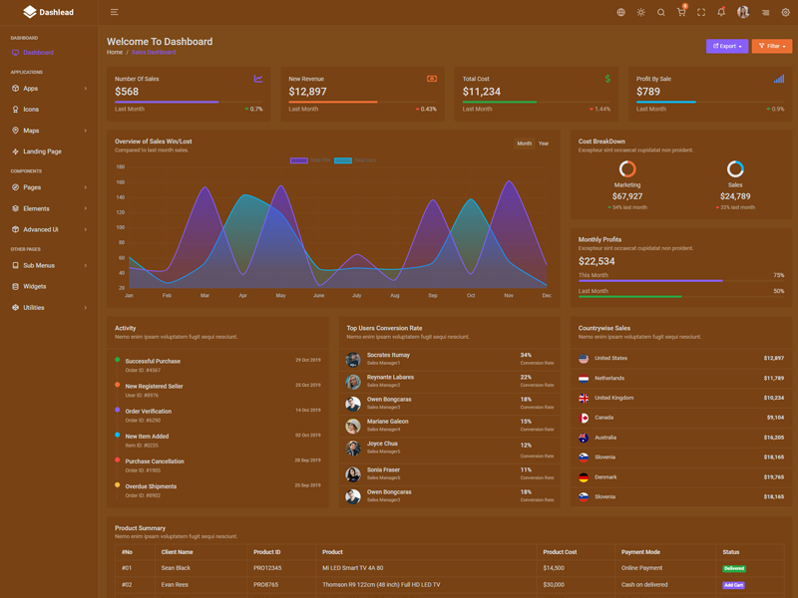Click the United States flag icon
This screenshot has width=798, height=598.
point(584,359)
